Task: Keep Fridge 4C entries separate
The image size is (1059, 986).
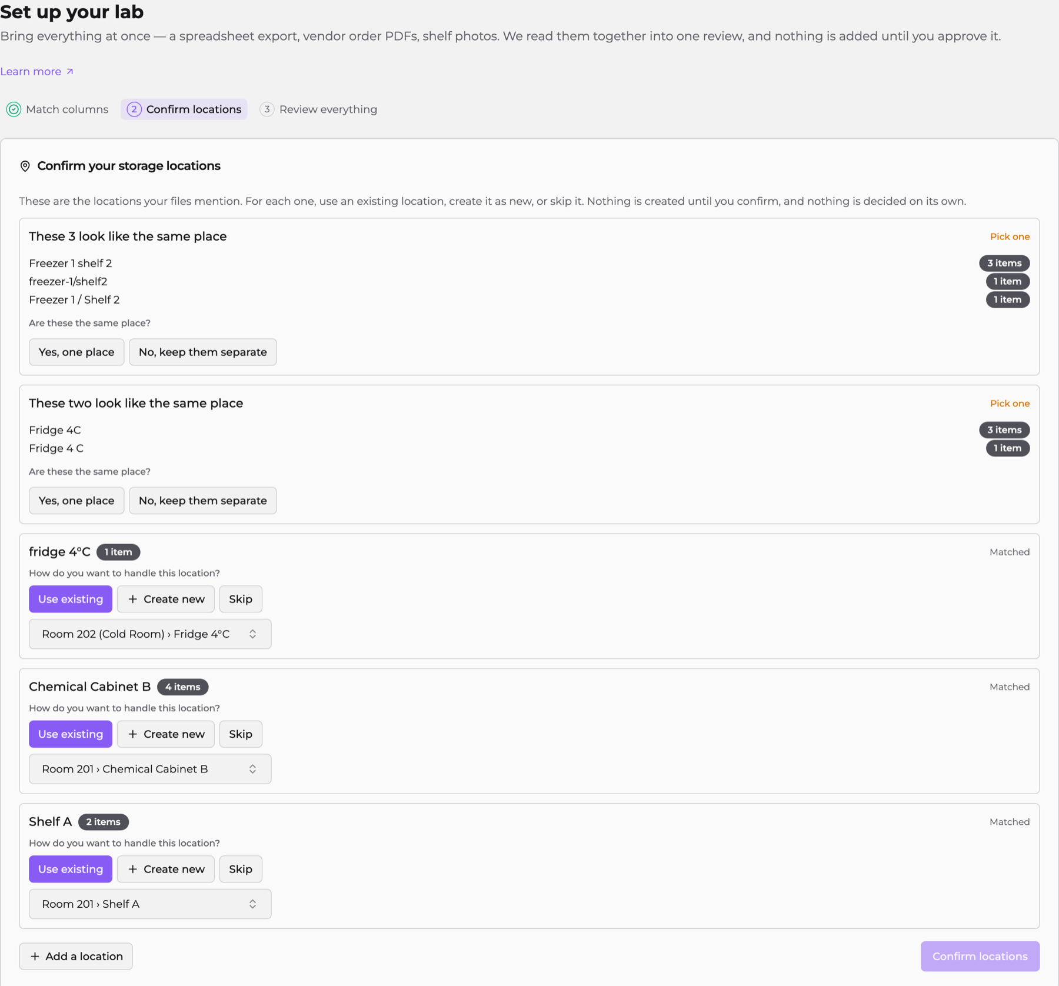Action: [x=203, y=501]
